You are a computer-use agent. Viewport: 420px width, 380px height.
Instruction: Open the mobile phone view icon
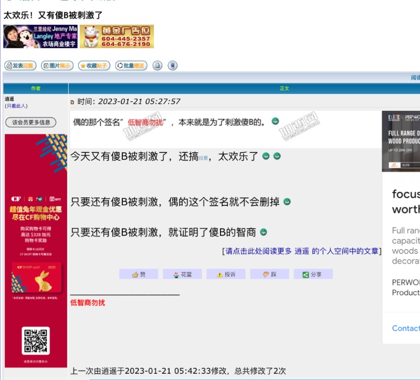173,66
